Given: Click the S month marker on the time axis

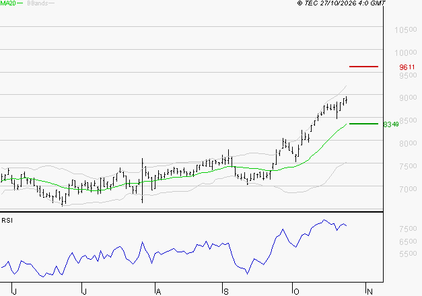Looking at the screenshot, I should [x=226, y=292].
